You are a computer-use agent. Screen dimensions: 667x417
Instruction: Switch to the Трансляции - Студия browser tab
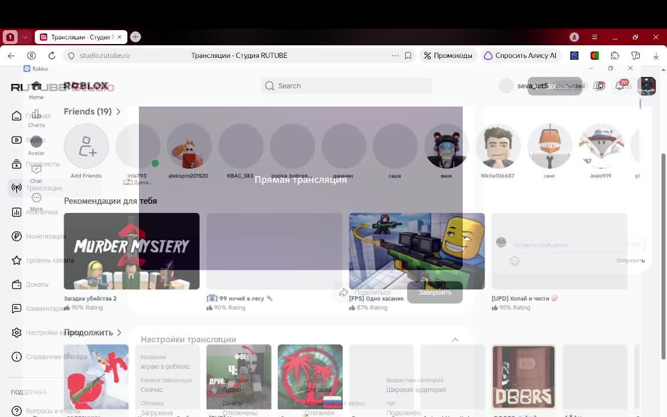coord(81,37)
